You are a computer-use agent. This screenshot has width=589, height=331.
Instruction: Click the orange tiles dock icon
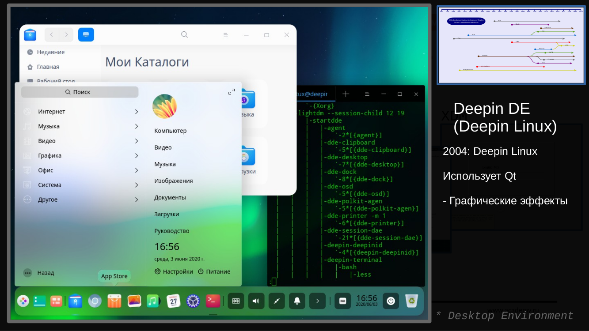pos(56,301)
